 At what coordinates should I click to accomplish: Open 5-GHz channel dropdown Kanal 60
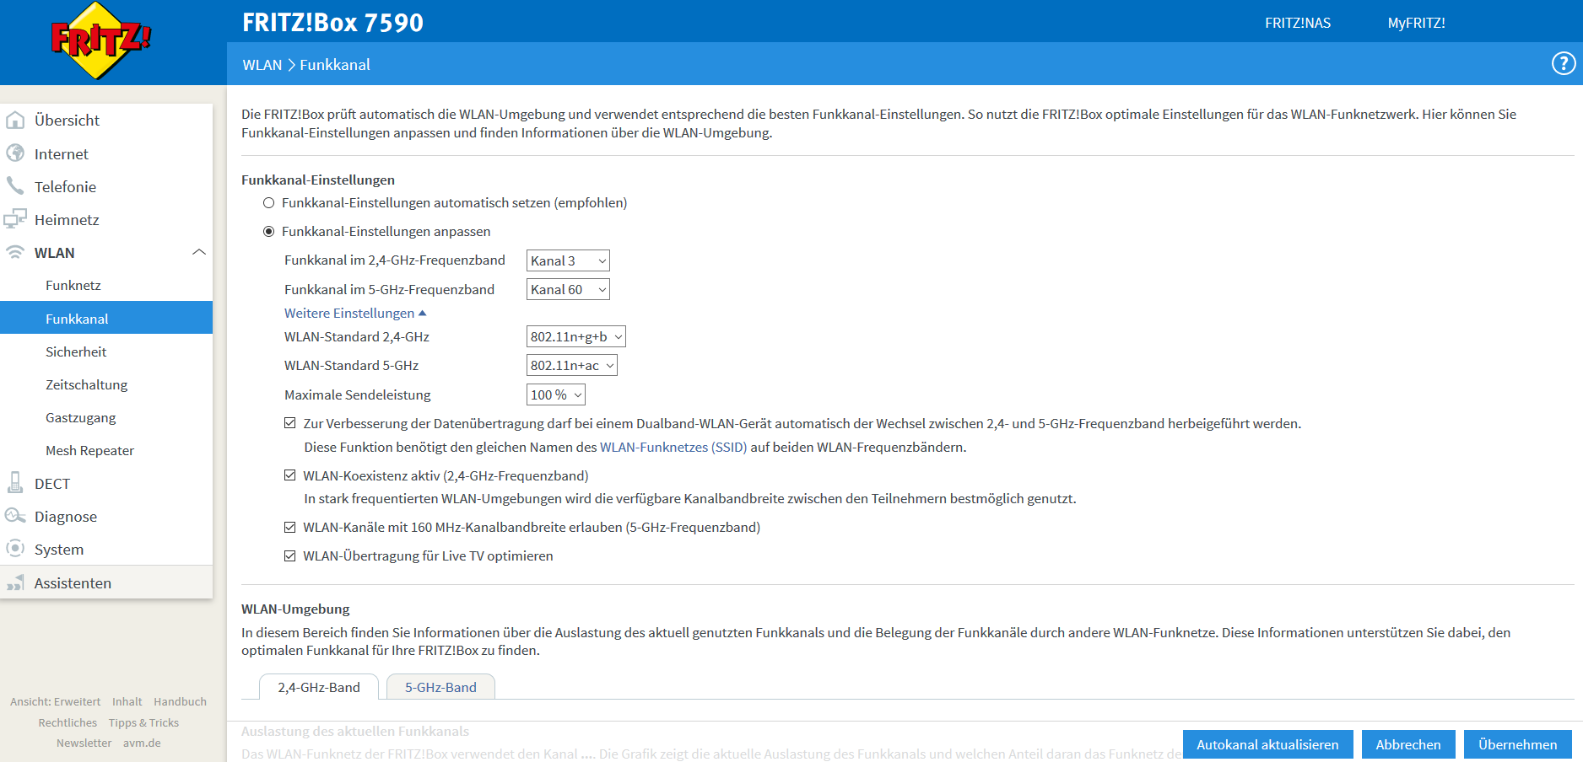568,290
